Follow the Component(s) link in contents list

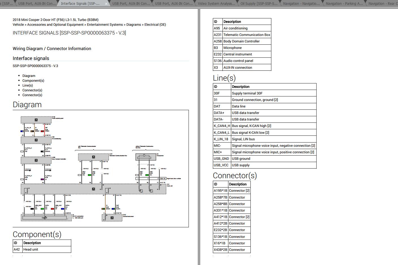click(x=33, y=81)
